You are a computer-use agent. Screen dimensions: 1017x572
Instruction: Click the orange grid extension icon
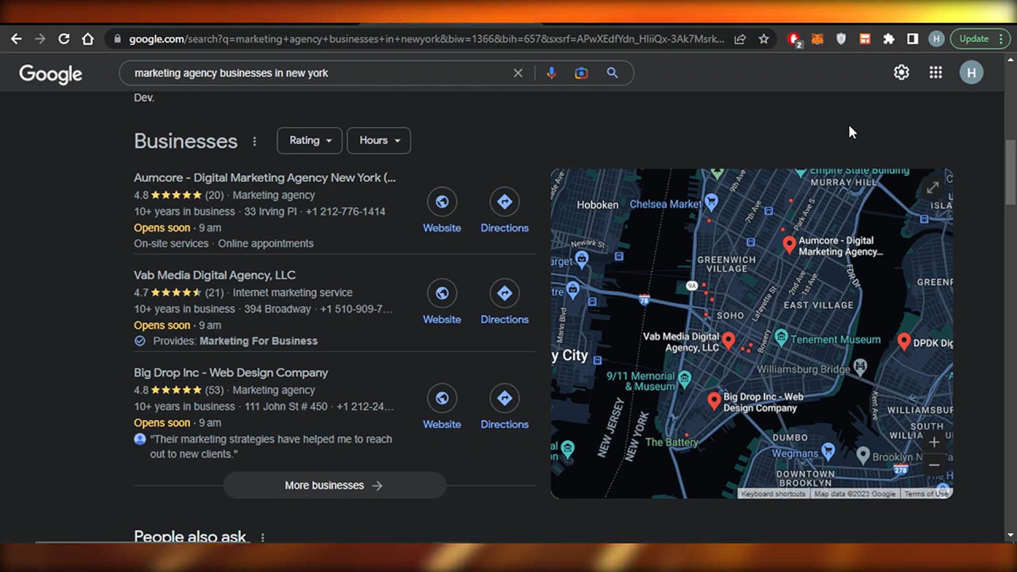click(x=865, y=39)
